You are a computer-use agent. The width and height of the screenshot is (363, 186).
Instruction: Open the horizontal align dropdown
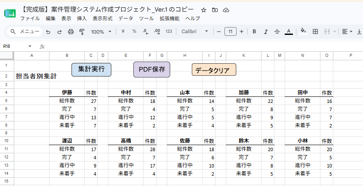pyautogui.click(x=347, y=31)
